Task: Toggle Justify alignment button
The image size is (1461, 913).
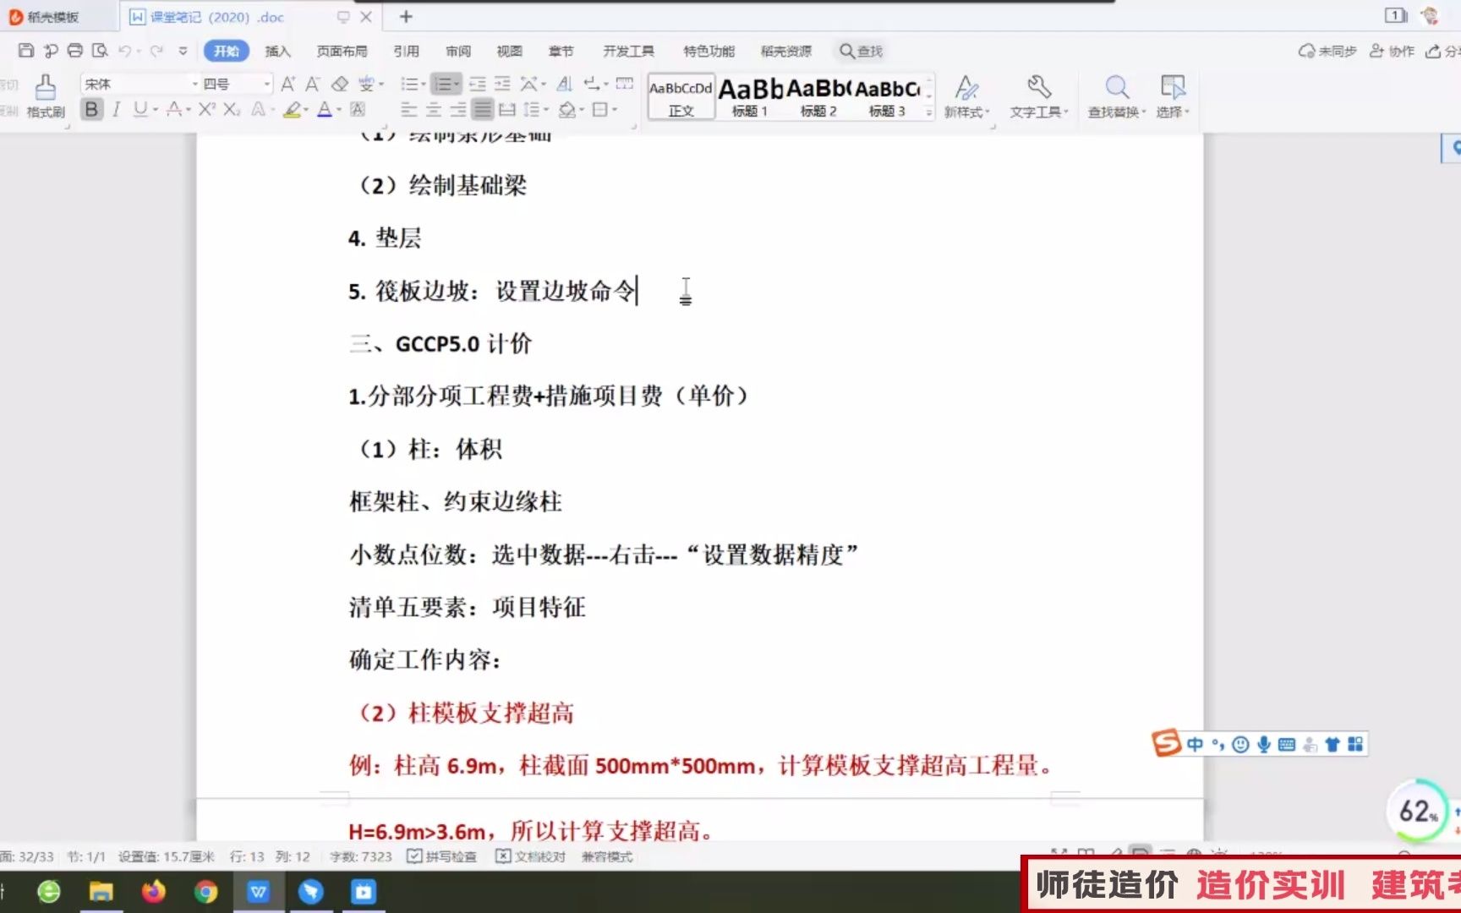Action: [483, 109]
